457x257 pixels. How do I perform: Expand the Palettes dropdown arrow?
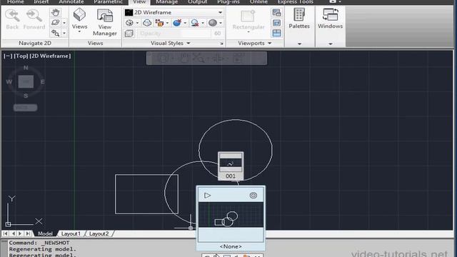(299, 44)
